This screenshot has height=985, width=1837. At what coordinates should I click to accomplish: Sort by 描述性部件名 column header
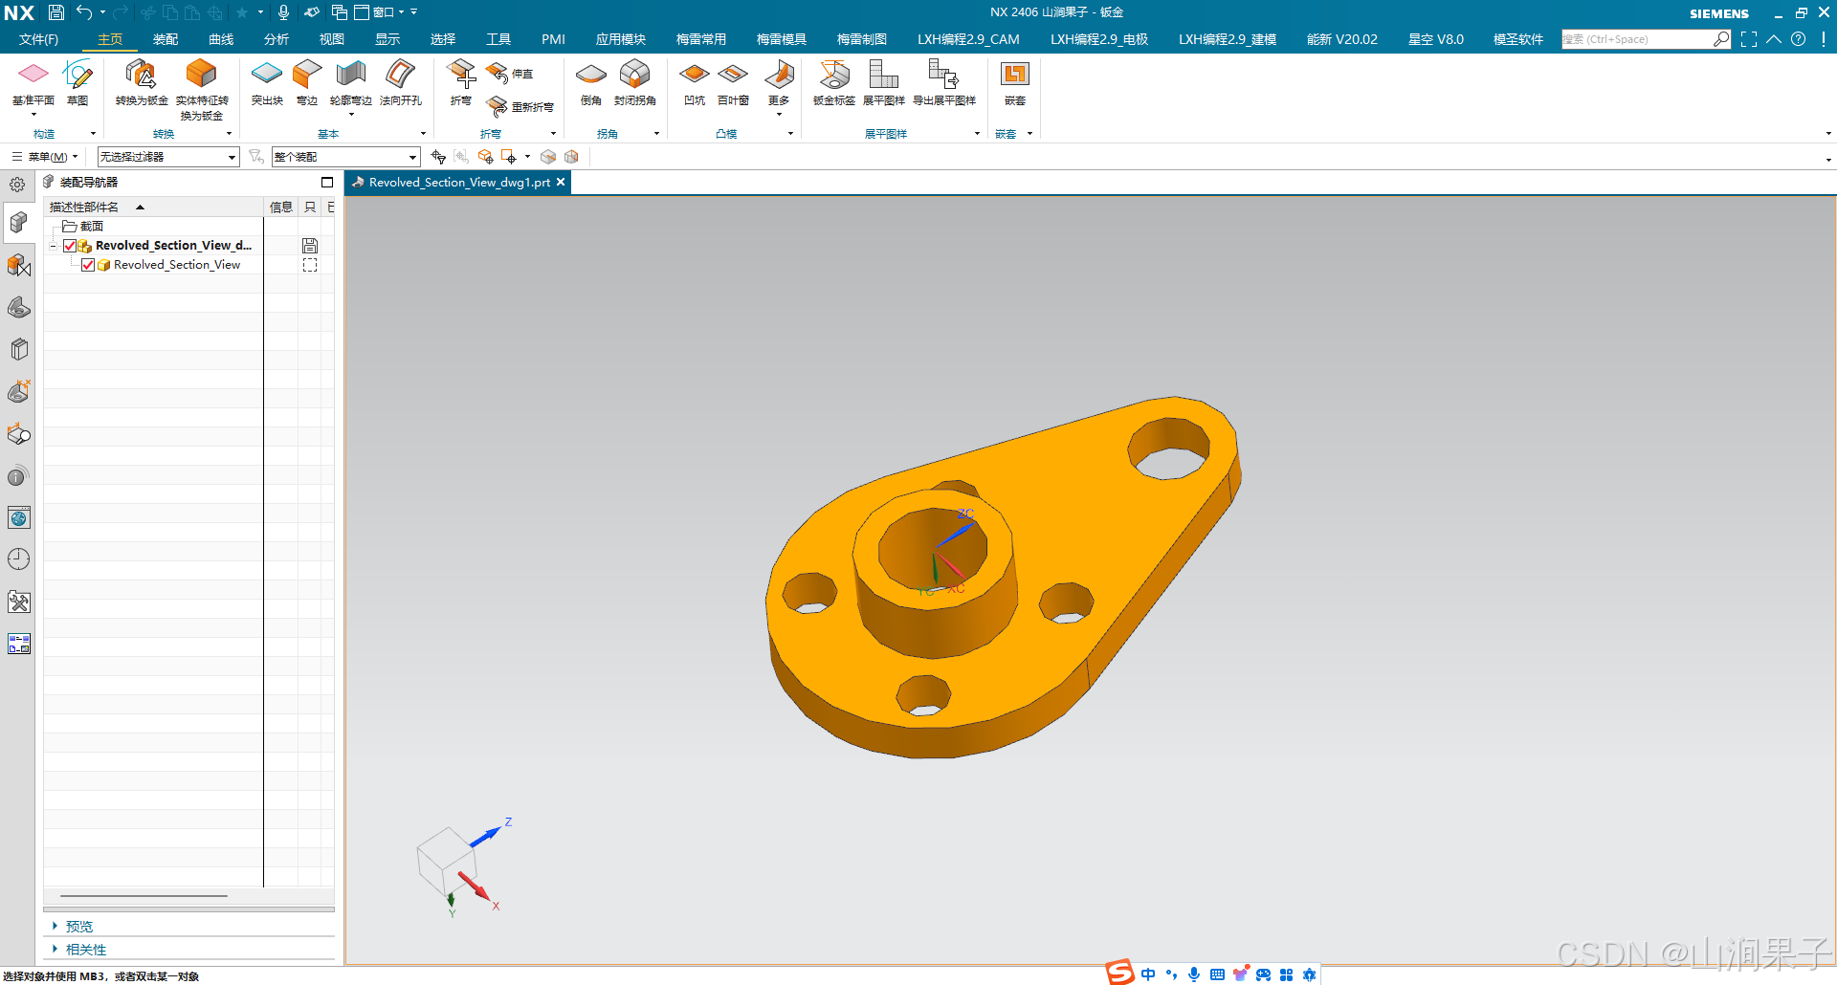click(x=153, y=207)
